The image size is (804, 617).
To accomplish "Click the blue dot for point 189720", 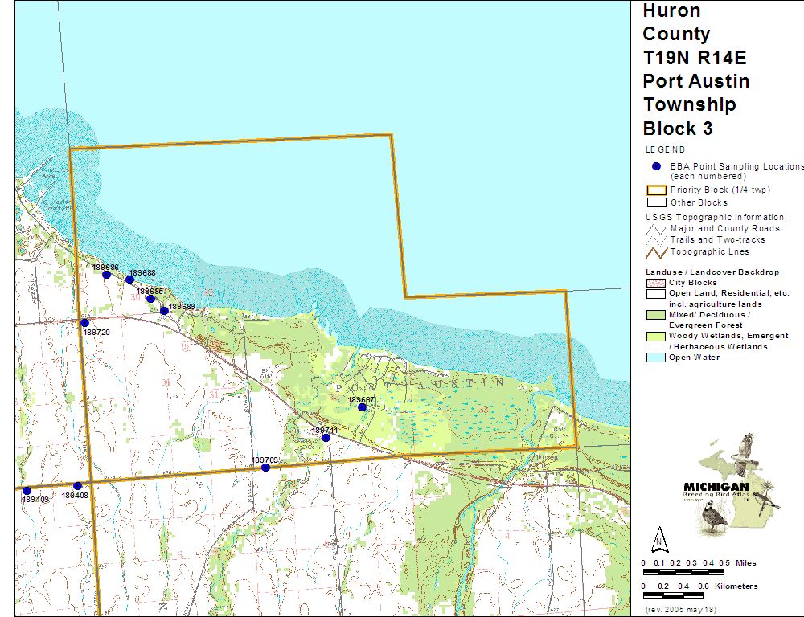I will coord(84,323).
